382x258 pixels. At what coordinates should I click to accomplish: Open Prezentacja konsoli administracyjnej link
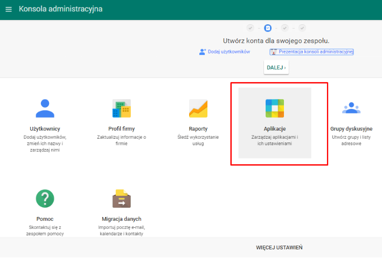(316, 52)
